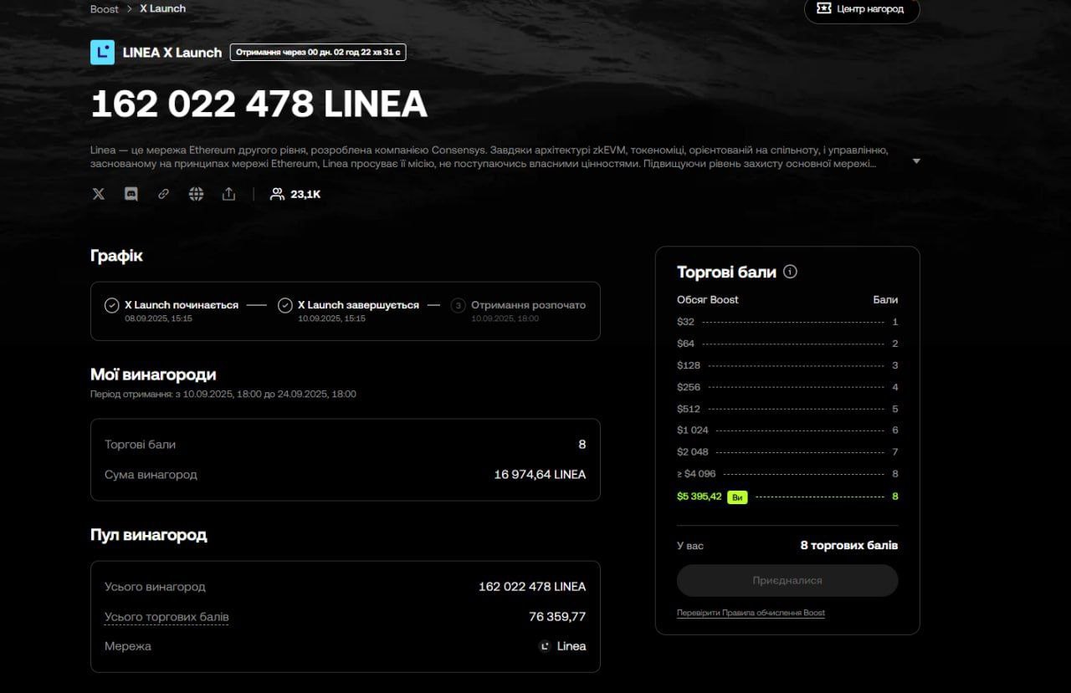Click Усього винагород value 162 022 478 LINEA
The height and width of the screenshot is (693, 1071).
tap(532, 587)
